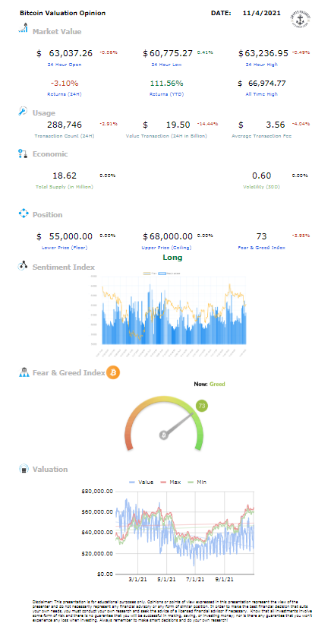This screenshot has width=334, height=636.
Task: Click Value Transaction (24H in Billion) label
Action: pyautogui.click(x=166, y=136)
